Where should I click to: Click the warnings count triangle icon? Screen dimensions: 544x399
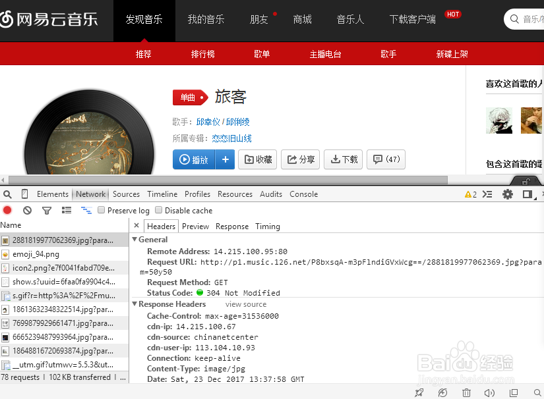[468, 194]
